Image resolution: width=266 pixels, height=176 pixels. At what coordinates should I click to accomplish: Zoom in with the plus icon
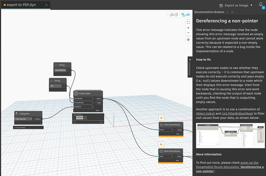click(x=188, y=28)
